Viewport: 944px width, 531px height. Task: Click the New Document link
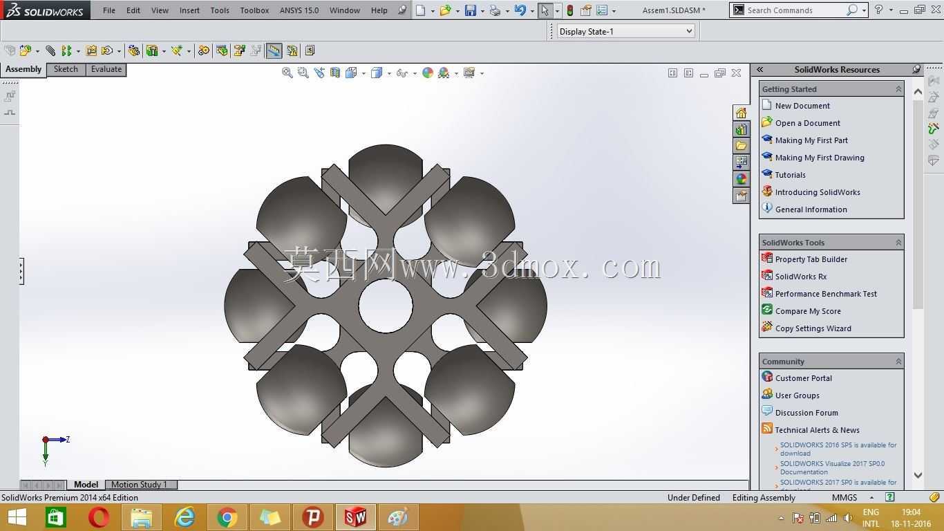point(802,106)
